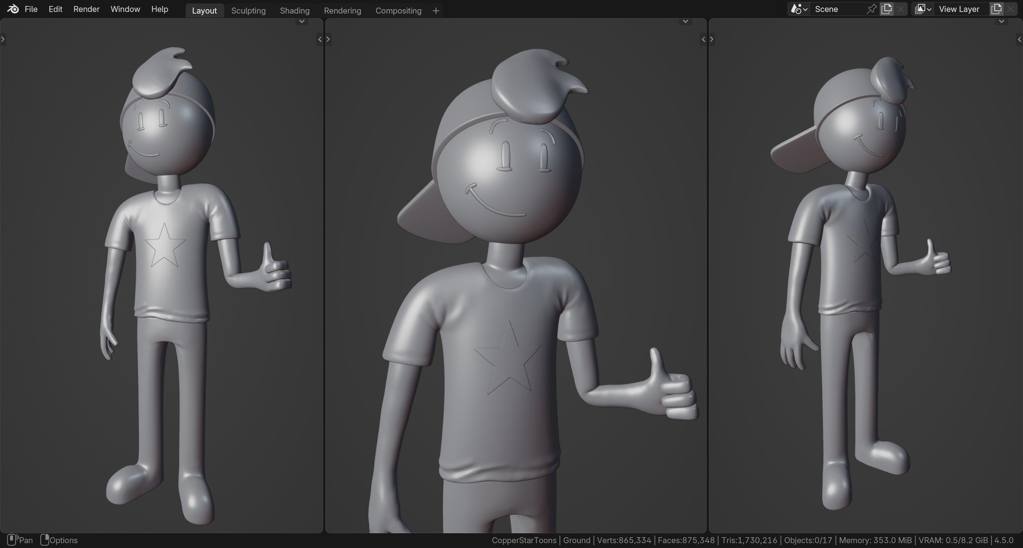
Task: Open the scene browse dropdown icon
Action: pos(799,9)
